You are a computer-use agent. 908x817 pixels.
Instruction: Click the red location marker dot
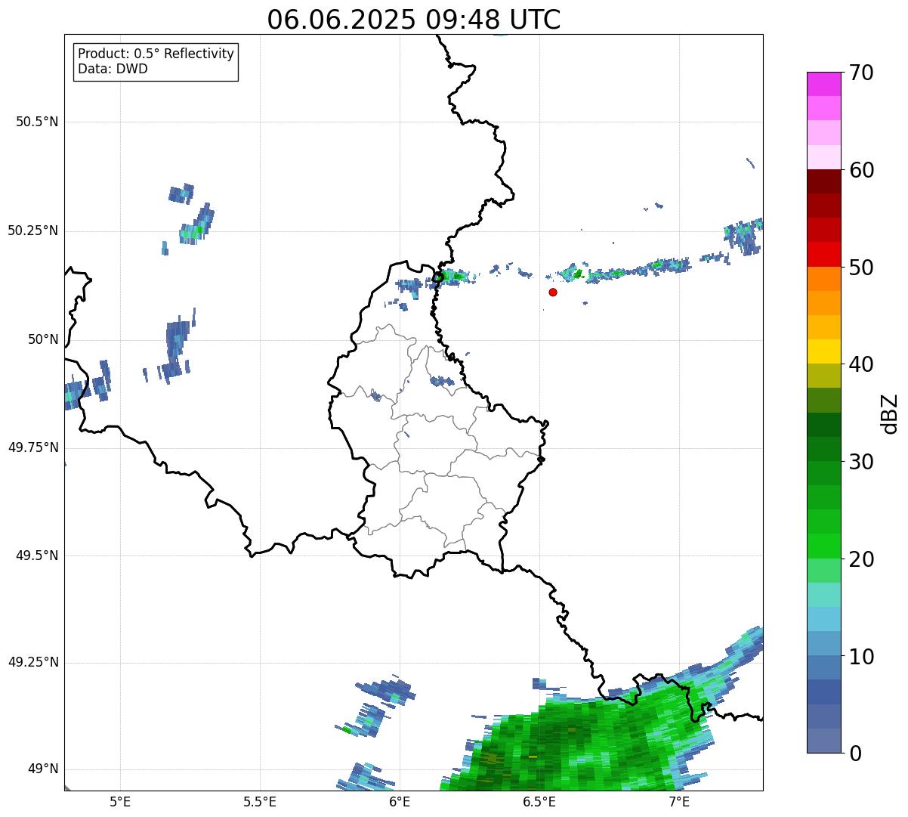coord(553,292)
